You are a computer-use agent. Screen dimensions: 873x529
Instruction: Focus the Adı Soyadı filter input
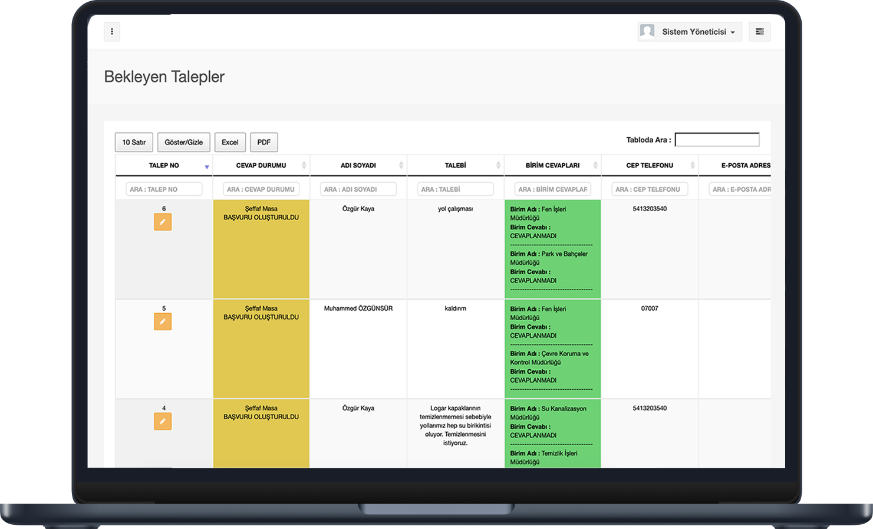pos(358,189)
